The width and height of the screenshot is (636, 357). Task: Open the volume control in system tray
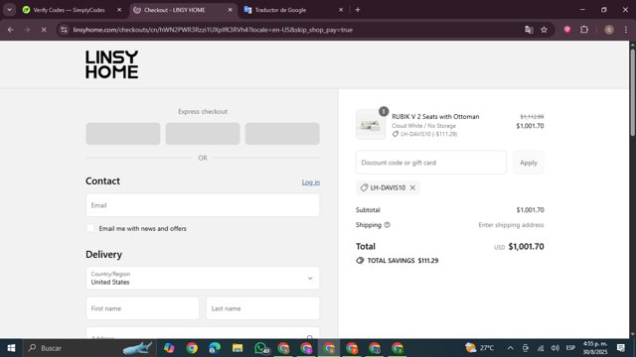(x=556, y=348)
